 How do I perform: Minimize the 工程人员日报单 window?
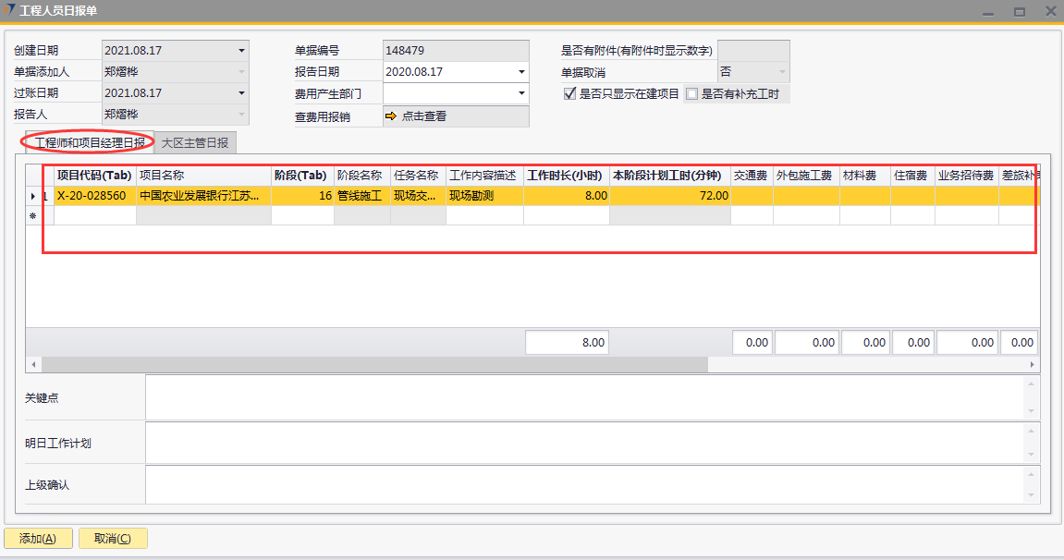[988, 11]
